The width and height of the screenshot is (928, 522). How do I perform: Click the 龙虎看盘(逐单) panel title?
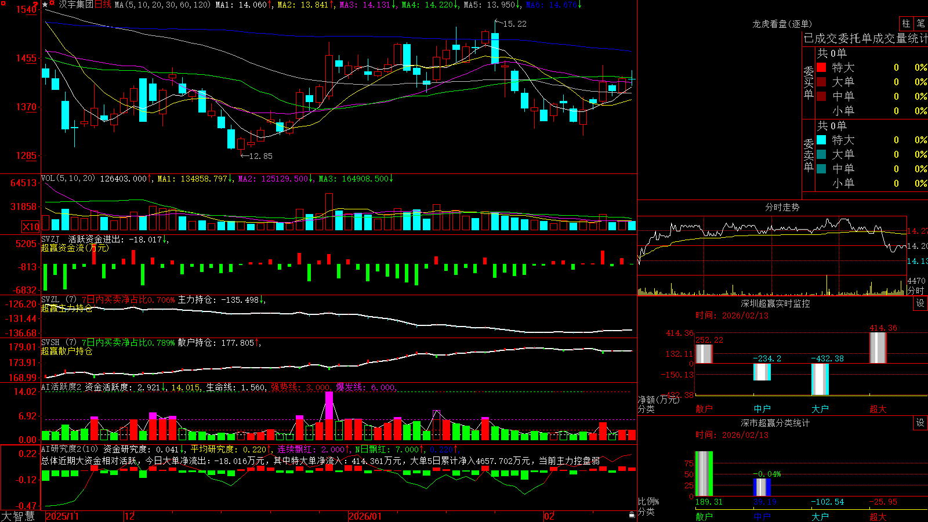(782, 24)
